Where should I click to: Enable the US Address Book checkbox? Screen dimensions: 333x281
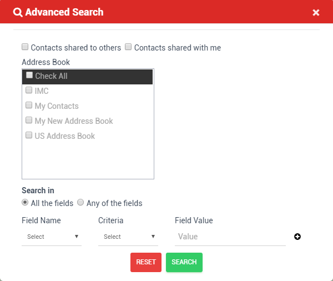tap(29, 135)
